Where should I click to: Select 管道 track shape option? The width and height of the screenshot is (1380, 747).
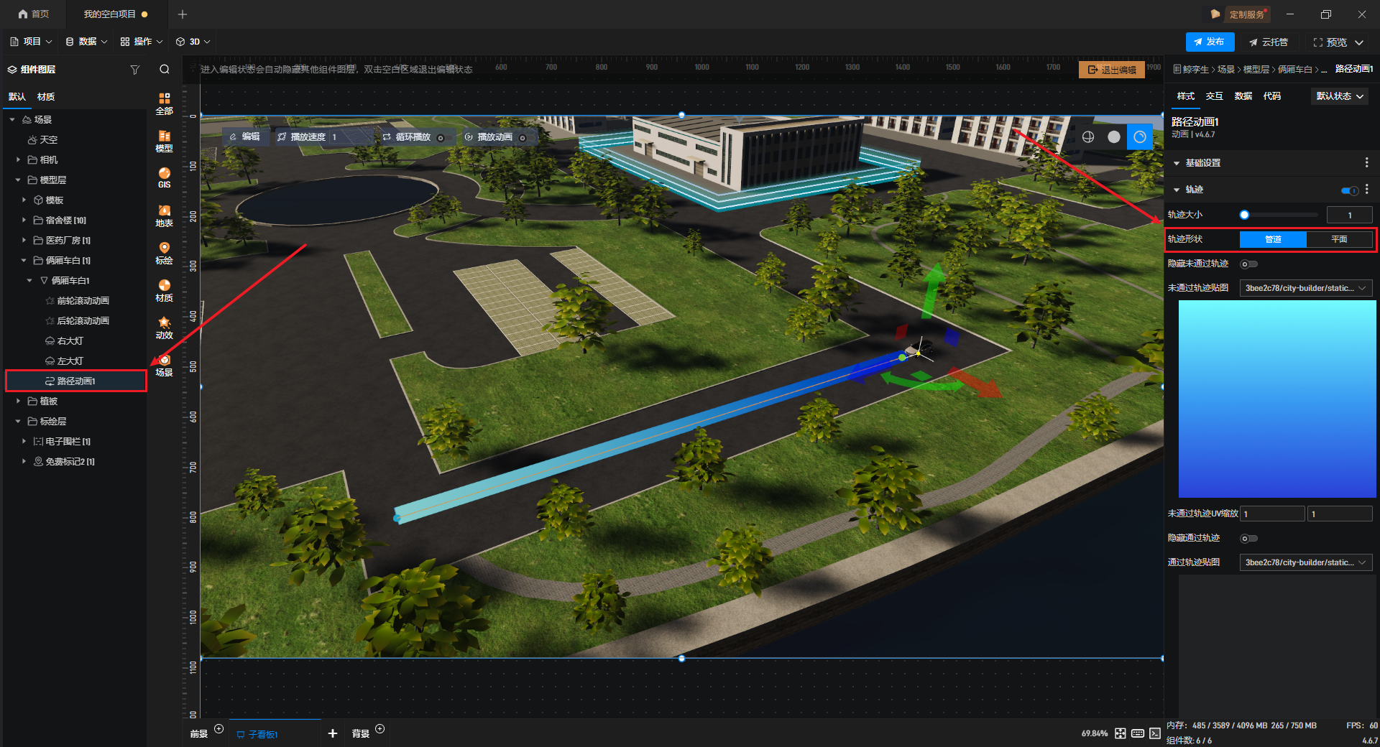pyautogui.click(x=1273, y=239)
